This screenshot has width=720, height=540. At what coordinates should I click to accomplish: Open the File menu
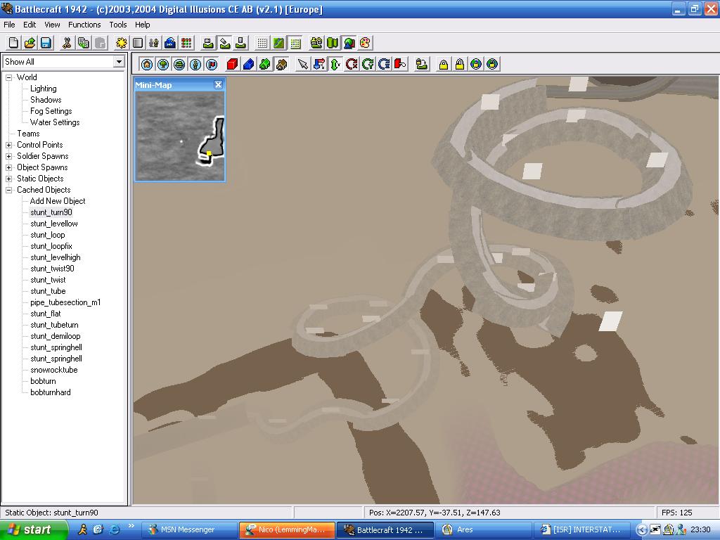tap(9, 25)
